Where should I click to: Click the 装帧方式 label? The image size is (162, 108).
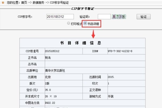[95, 96]
